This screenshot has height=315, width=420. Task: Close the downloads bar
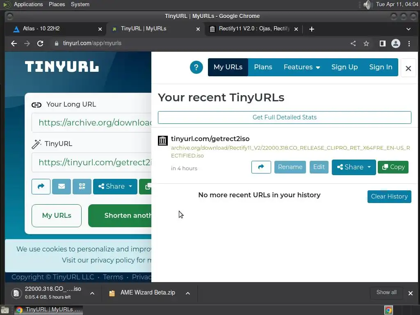coord(410,293)
